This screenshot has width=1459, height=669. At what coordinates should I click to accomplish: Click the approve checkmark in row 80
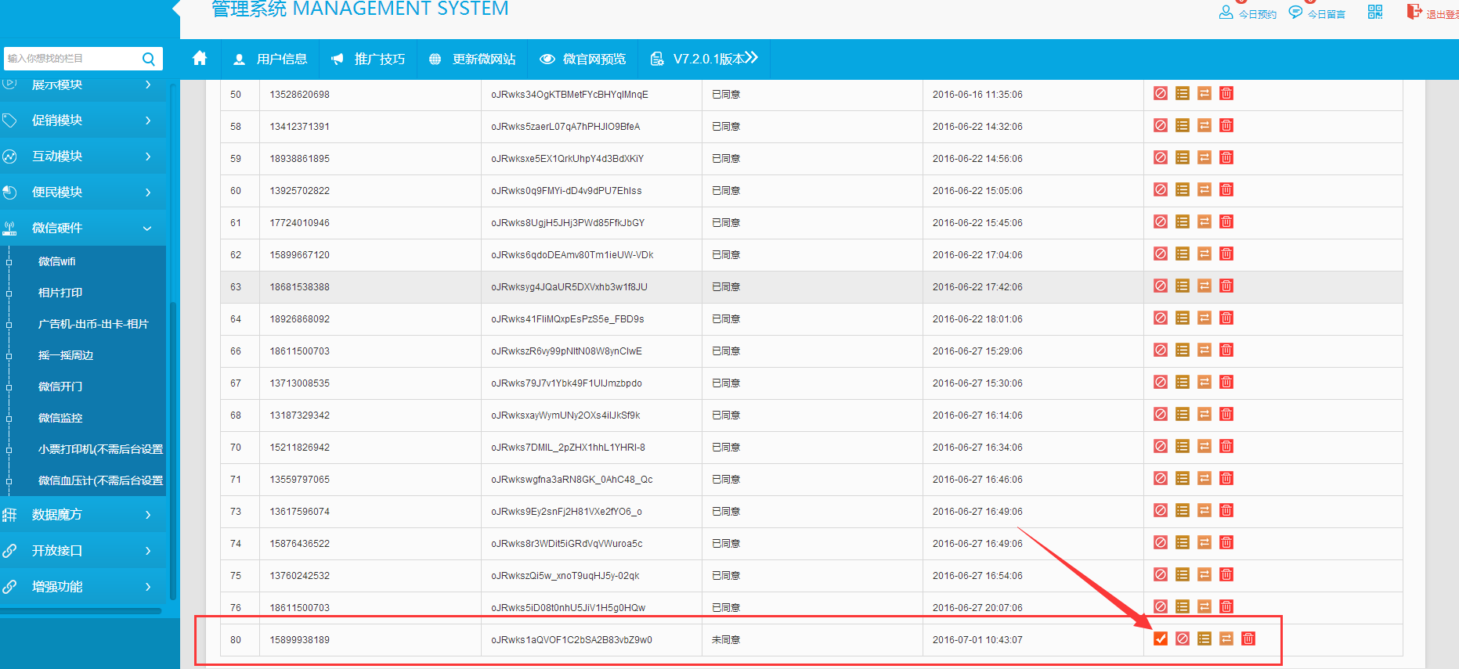(x=1161, y=638)
